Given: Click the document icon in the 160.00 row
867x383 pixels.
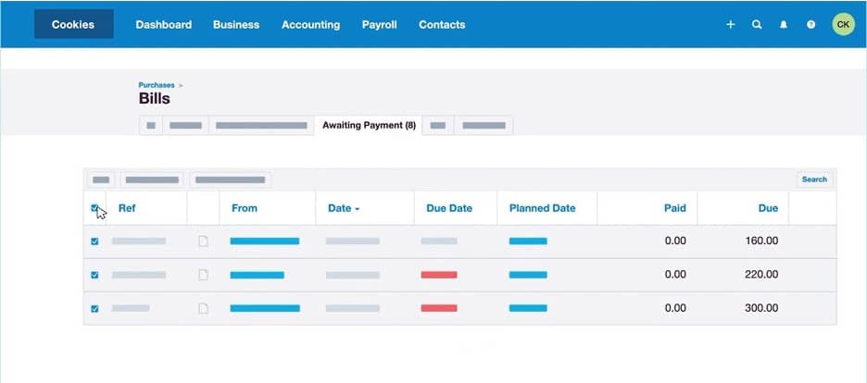Looking at the screenshot, I should [x=203, y=241].
